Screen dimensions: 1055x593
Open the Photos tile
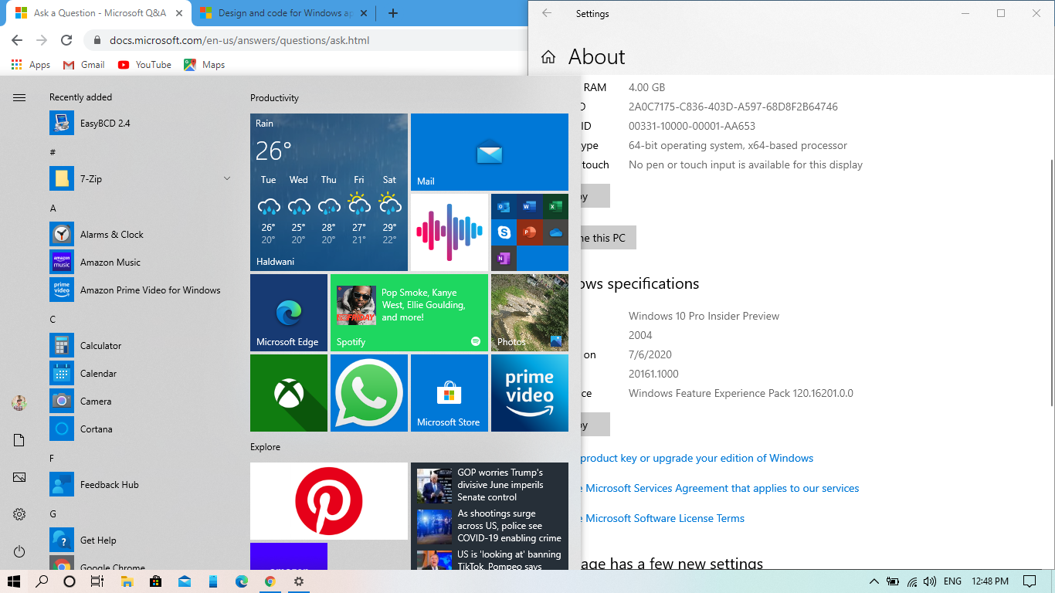530,313
